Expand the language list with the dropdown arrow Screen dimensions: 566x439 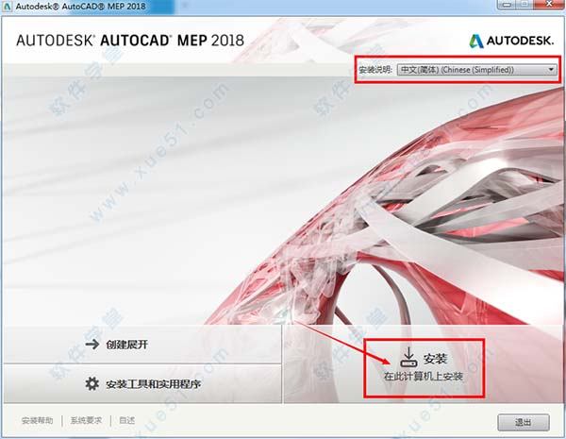[551, 69]
